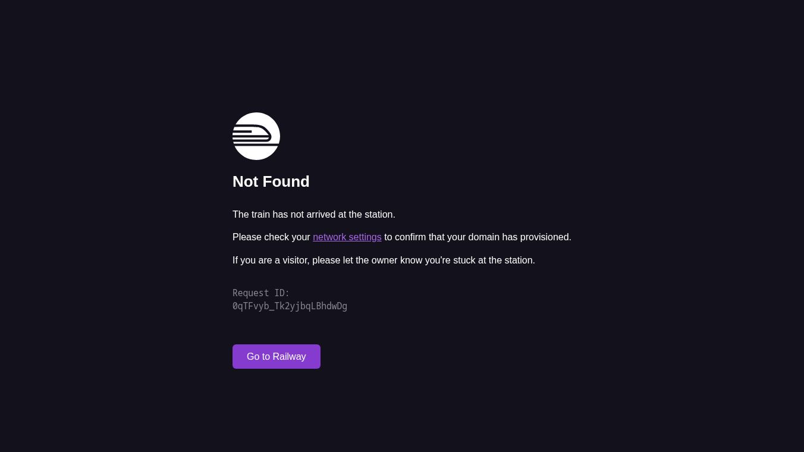Click the train has not arrived sentence
This screenshot has width=804, height=452.
(x=314, y=215)
